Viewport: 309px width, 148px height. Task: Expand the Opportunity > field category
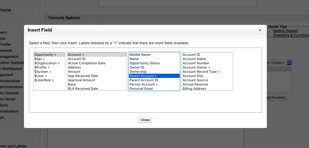pyautogui.click(x=46, y=55)
